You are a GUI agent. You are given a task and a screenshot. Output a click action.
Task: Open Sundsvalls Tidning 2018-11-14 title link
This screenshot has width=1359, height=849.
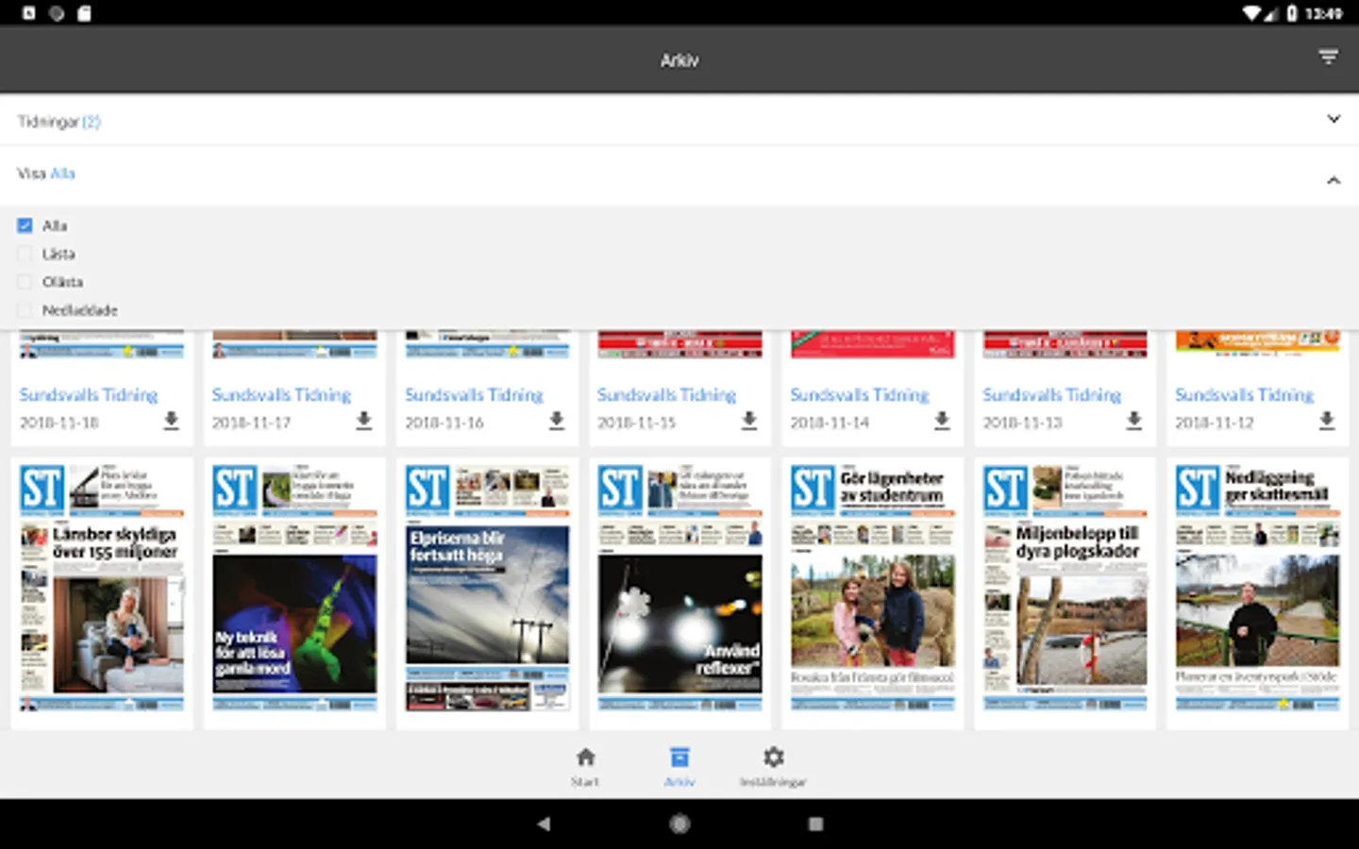pyautogui.click(x=860, y=394)
